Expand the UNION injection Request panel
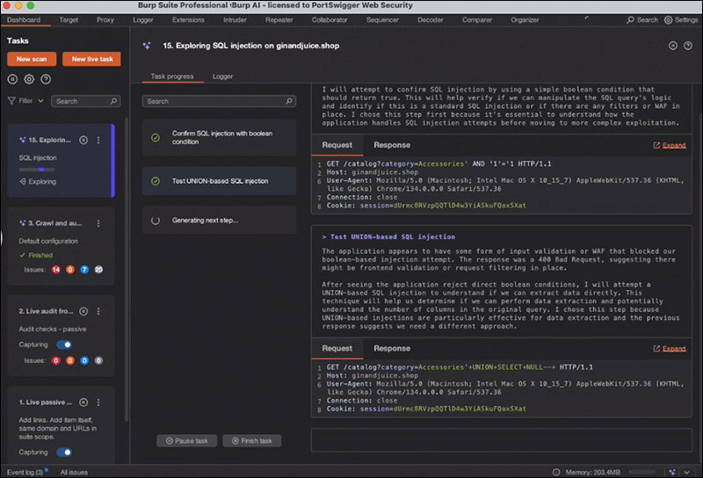The height and width of the screenshot is (478, 703). (x=670, y=349)
